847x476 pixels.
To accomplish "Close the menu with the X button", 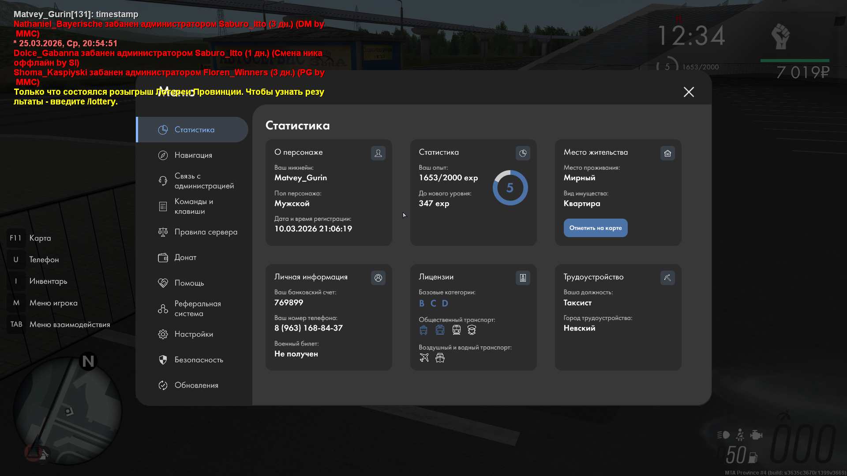I will pyautogui.click(x=689, y=92).
